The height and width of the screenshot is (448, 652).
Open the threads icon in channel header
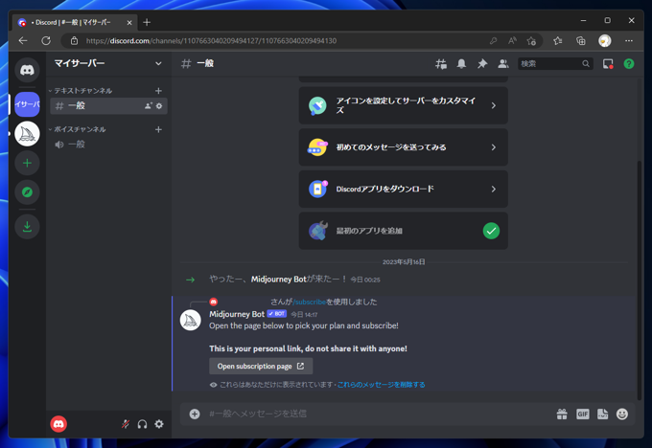click(x=441, y=63)
